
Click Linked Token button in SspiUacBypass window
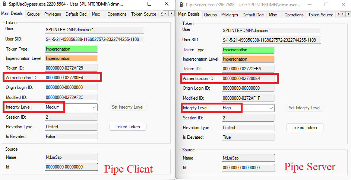coord(128,127)
